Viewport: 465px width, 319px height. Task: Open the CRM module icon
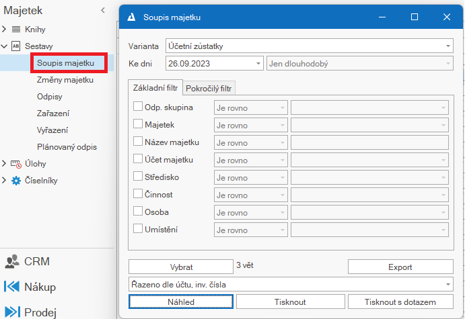[12, 262]
